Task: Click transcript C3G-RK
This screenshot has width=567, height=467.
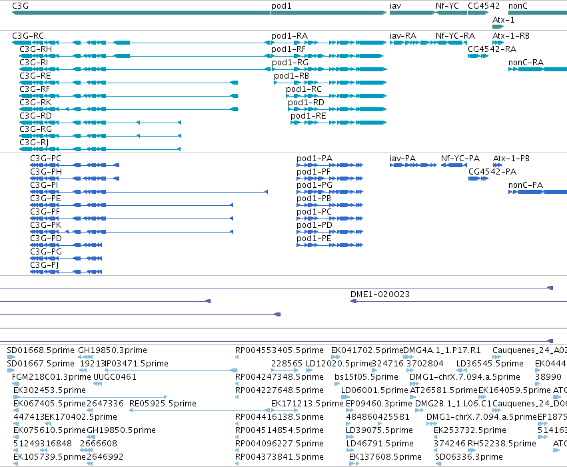Action: click(129, 109)
